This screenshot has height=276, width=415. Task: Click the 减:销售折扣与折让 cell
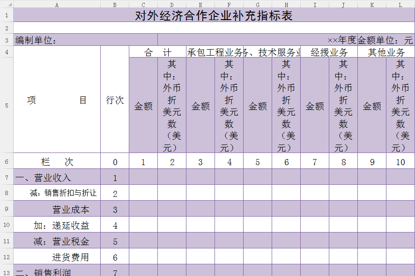(x=57, y=193)
